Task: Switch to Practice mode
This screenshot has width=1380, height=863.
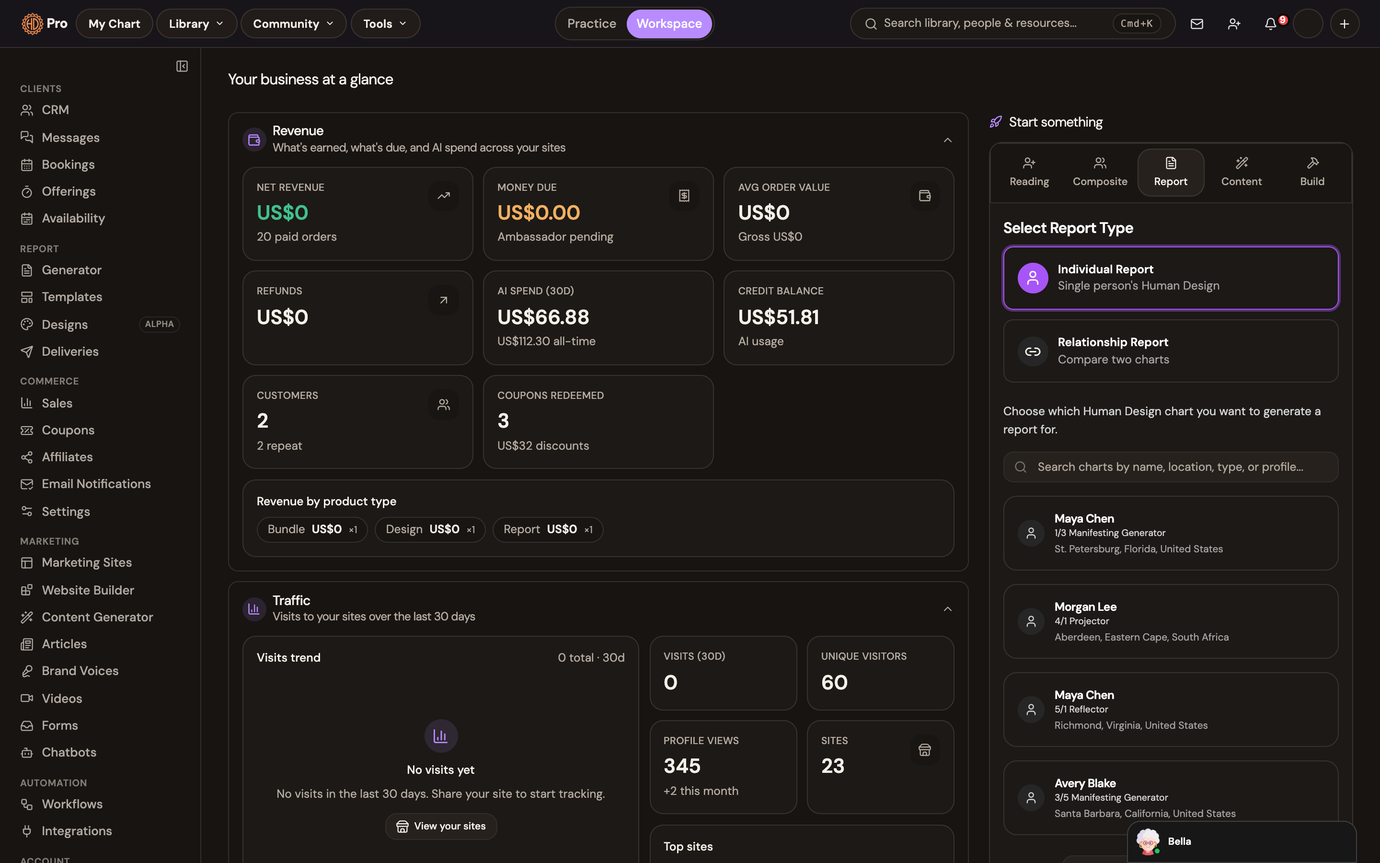Action: (x=591, y=24)
